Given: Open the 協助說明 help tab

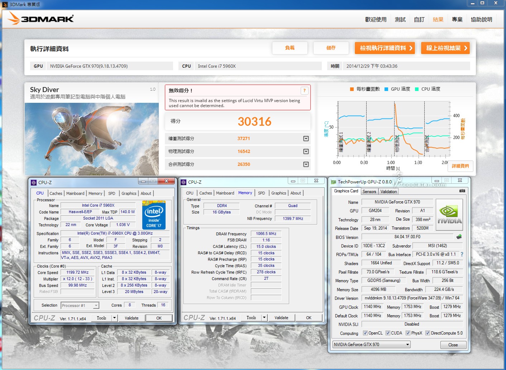Looking at the screenshot, I should (x=481, y=19).
